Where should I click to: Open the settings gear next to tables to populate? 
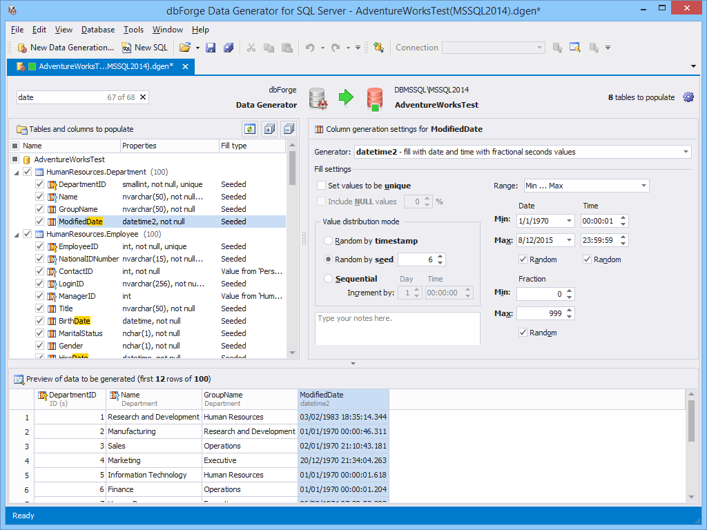(x=688, y=97)
